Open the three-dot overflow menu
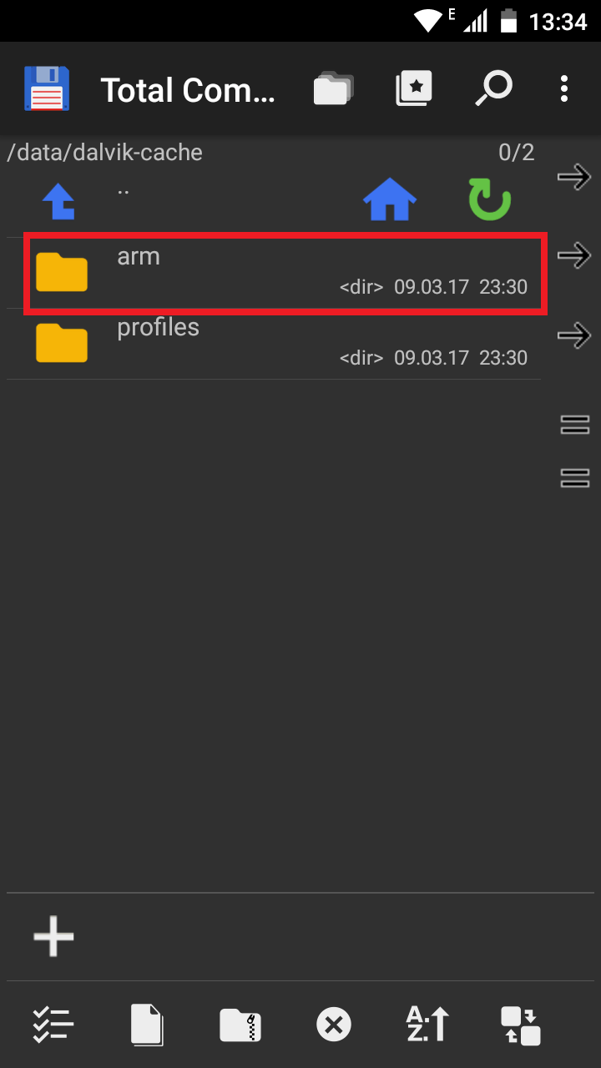601x1068 pixels. [x=564, y=88]
